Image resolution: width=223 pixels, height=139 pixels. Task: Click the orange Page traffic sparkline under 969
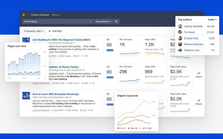(155, 82)
